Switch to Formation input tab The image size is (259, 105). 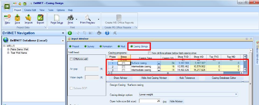coord(106,46)
